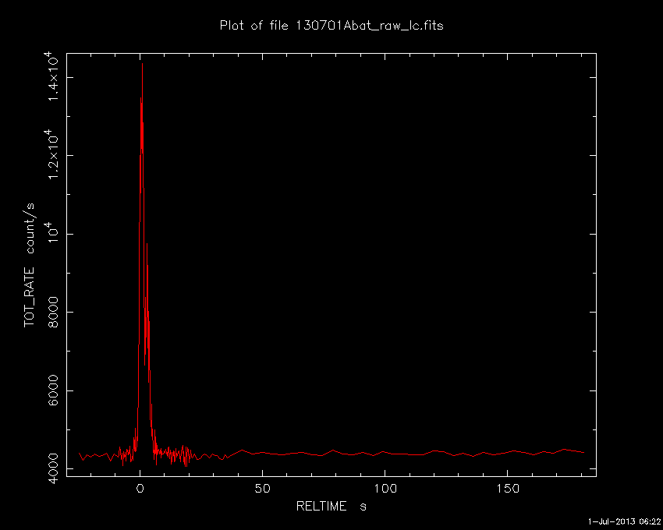The width and height of the screenshot is (663, 530).
Task: Click the x-axis tick label '150'
Action: 508,489
